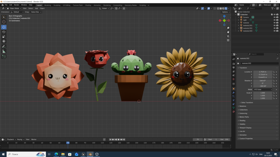The height and width of the screenshot is (157, 280).
Task: Expand the Delta Transform panel
Action: pos(247,102)
